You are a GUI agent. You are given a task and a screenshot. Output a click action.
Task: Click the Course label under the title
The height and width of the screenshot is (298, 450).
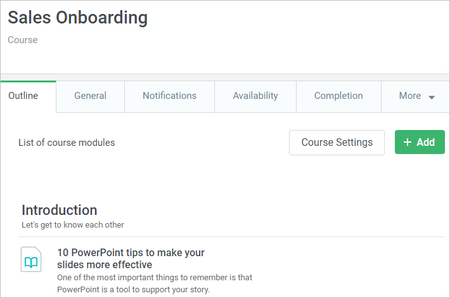pyautogui.click(x=23, y=40)
